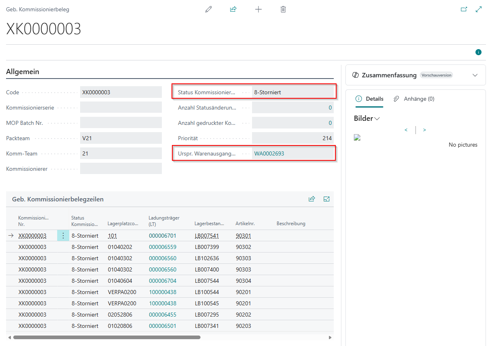Image resolution: width=496 pixels, height=346 pixels.
Task: Click the pencil edit icon
Action: [208, 9]
